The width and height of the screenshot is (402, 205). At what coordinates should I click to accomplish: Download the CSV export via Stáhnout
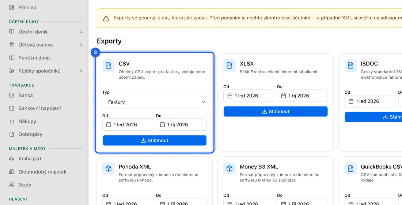click(155, 141)
